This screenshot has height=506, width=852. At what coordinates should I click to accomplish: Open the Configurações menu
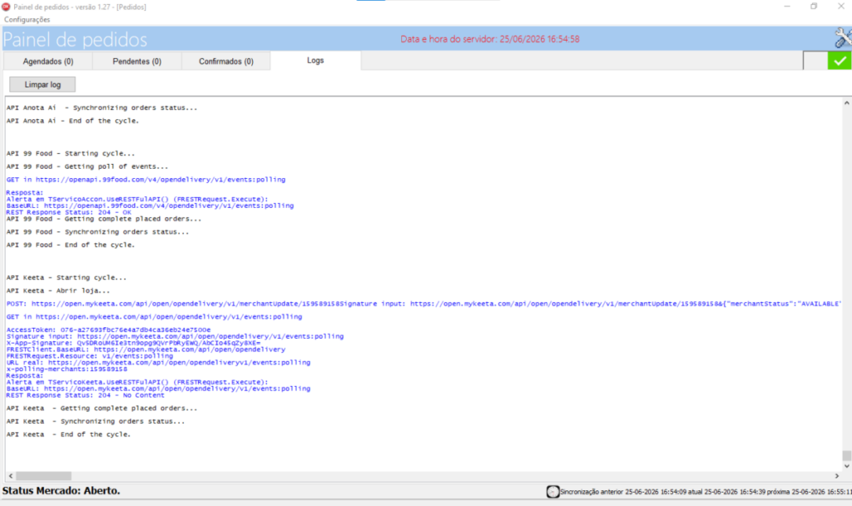[27, 20]
